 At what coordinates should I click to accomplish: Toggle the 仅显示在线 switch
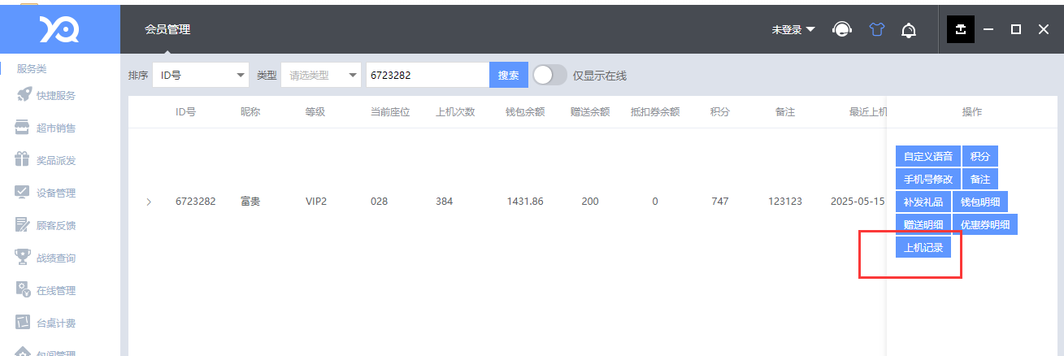(549, 75)
